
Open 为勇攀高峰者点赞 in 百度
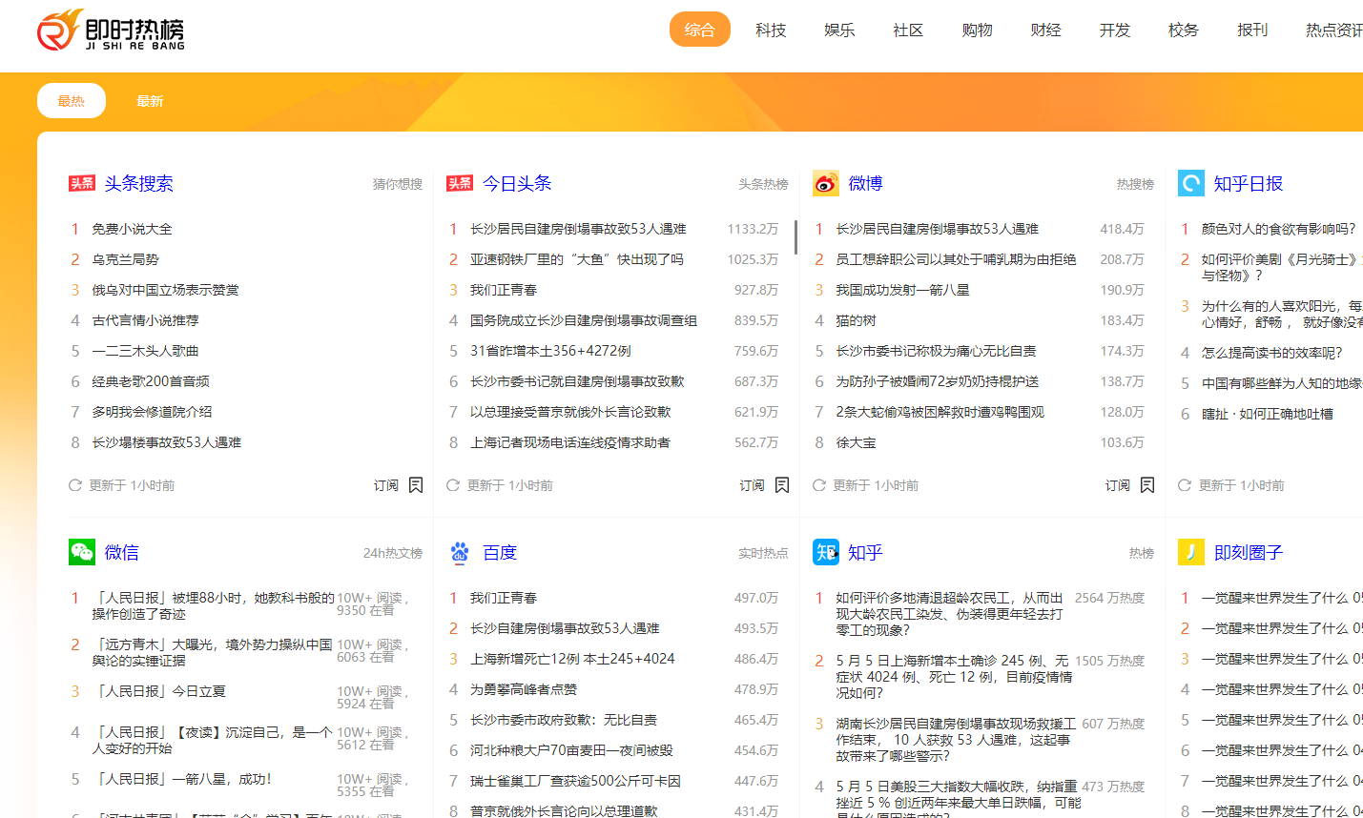pos(524,689)
